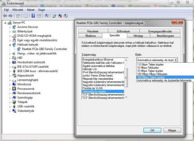Switch to the Illesztőprogram tab
This screenshot has height=141, width=194.
[165, 36]
